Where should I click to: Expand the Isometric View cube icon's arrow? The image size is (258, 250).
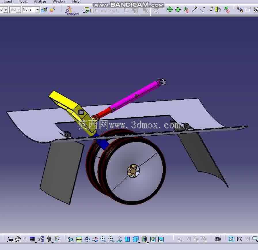point(139,243)
